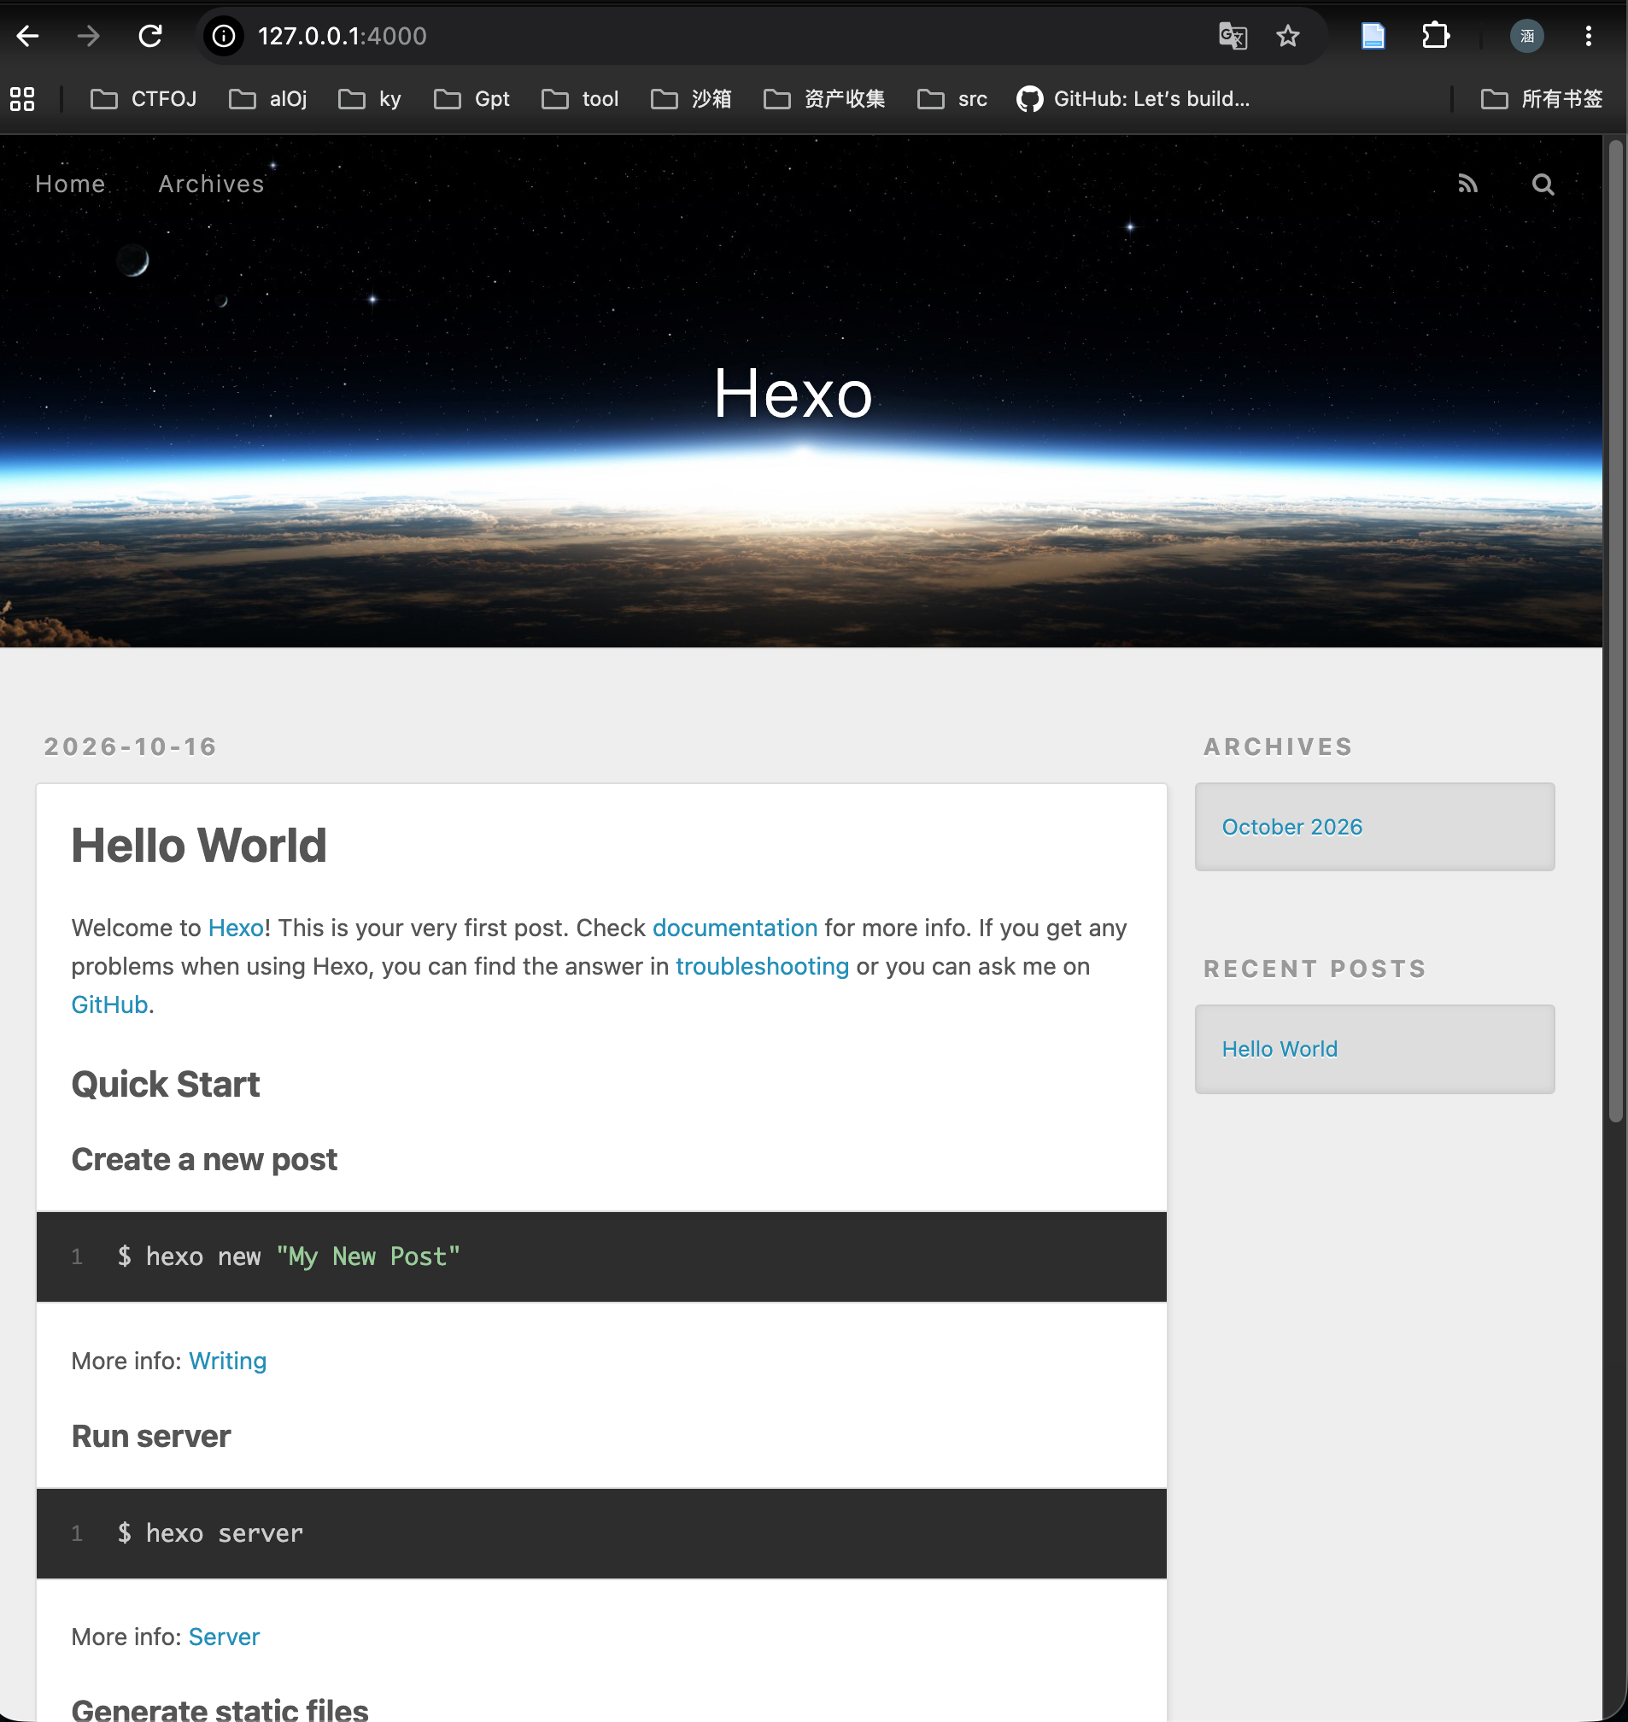Open GitHub bookmark in bookmarks bar
Image resolution: width=1628 pixels, height=1722 pixels.
point(1133,99)
